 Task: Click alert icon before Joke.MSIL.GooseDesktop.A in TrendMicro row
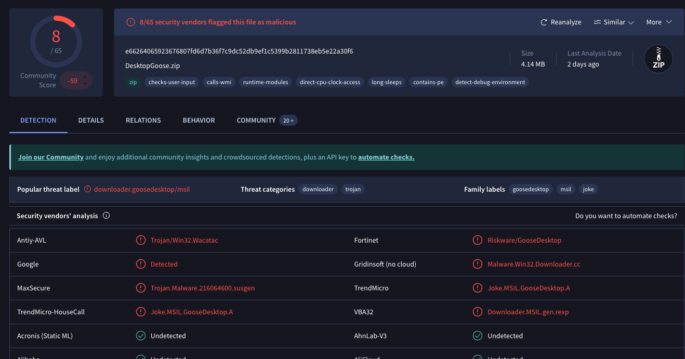[x=478, y=288]
